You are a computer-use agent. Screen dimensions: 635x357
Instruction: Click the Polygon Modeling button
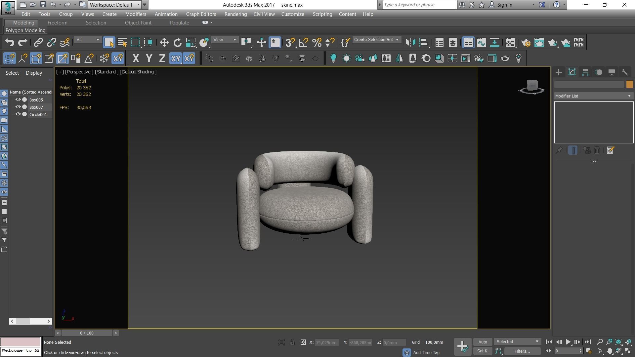(x=25, y=30)
